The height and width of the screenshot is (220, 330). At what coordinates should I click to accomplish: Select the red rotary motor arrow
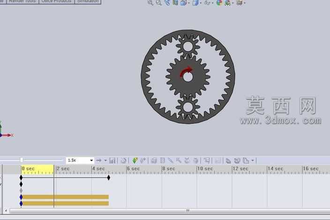pos(186,71)
